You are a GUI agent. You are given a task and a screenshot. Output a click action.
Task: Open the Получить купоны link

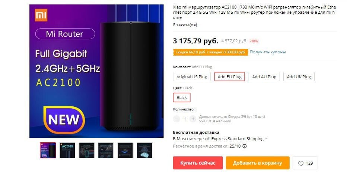pyautogui.click(x=268, y=52)
